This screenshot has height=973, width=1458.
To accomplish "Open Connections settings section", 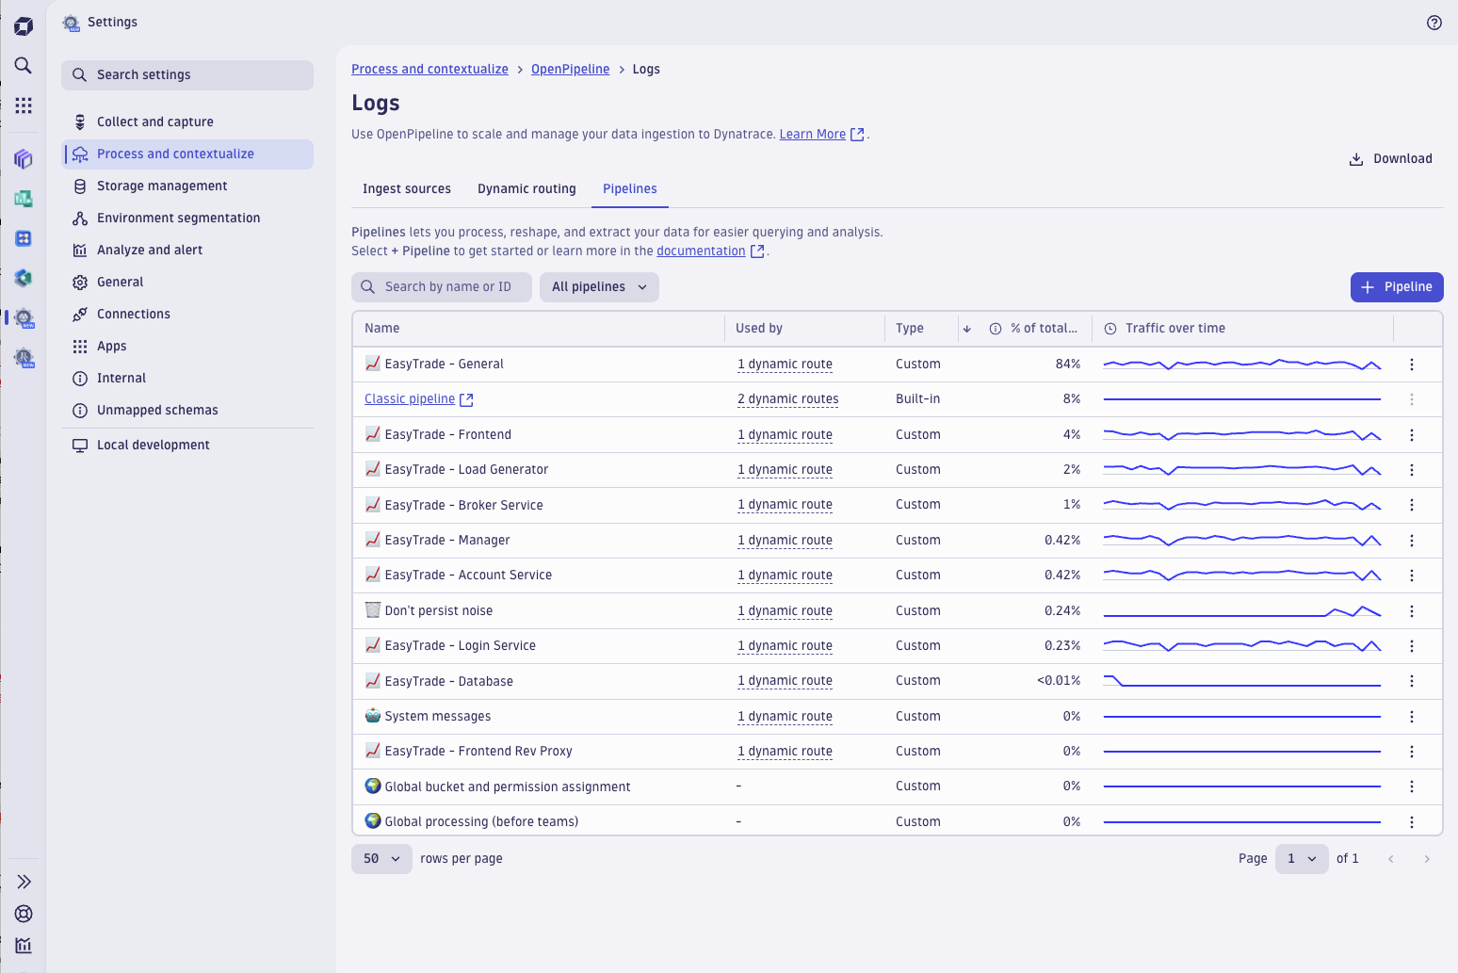I will (187, 315).
